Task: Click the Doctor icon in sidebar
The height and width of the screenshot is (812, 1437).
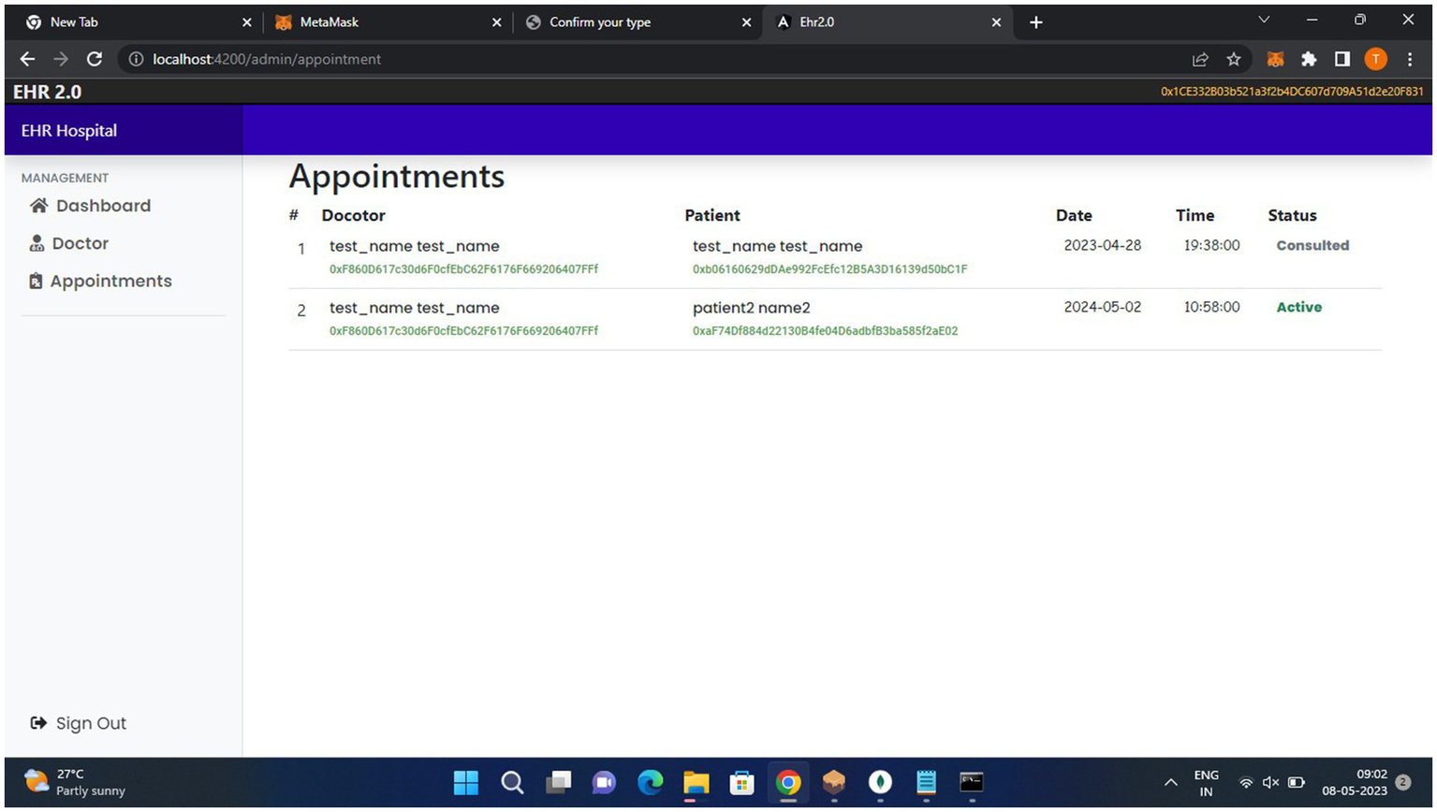Action: point(37,243)
